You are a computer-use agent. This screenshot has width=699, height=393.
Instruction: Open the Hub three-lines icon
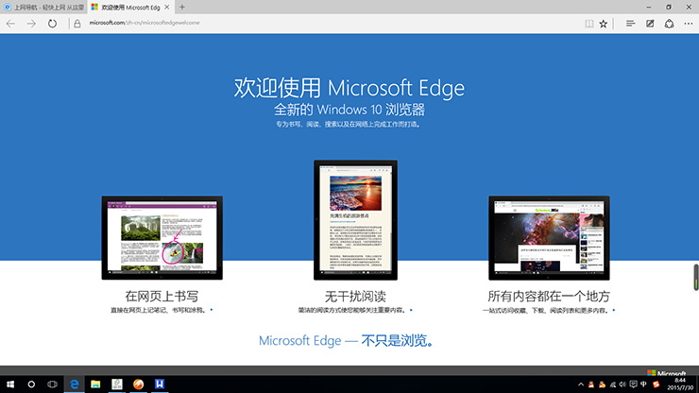[630, 24]
